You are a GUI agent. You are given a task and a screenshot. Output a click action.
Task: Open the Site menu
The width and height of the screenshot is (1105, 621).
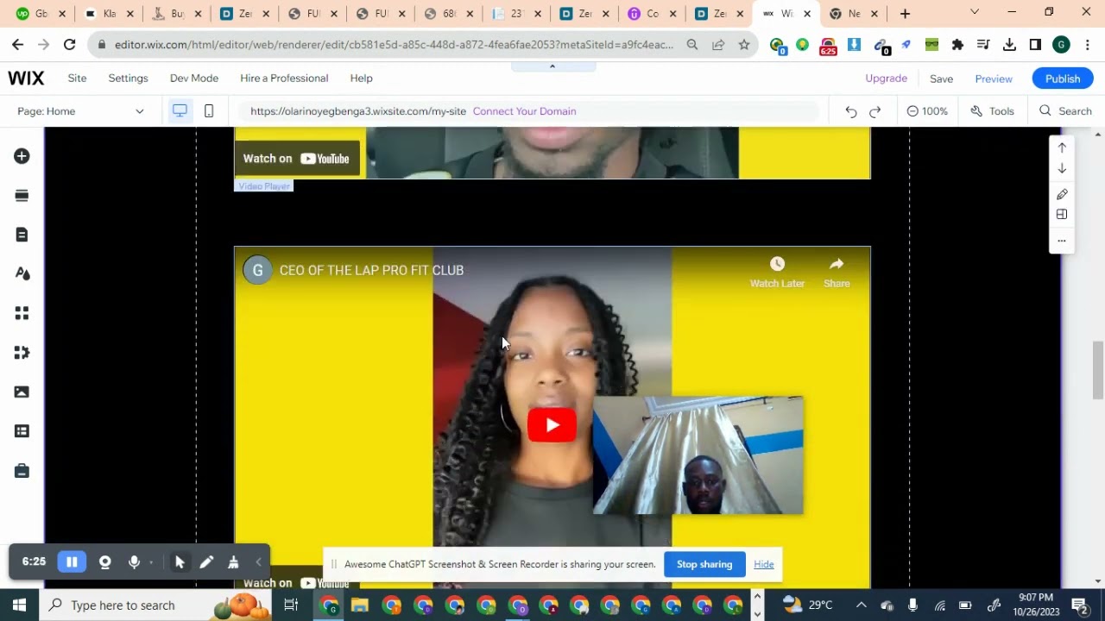(x=77, y=78)
